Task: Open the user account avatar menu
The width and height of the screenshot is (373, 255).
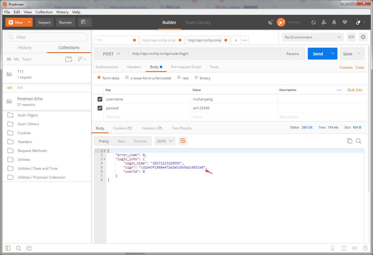Action: pyautogui.click(x=360, y=22)
